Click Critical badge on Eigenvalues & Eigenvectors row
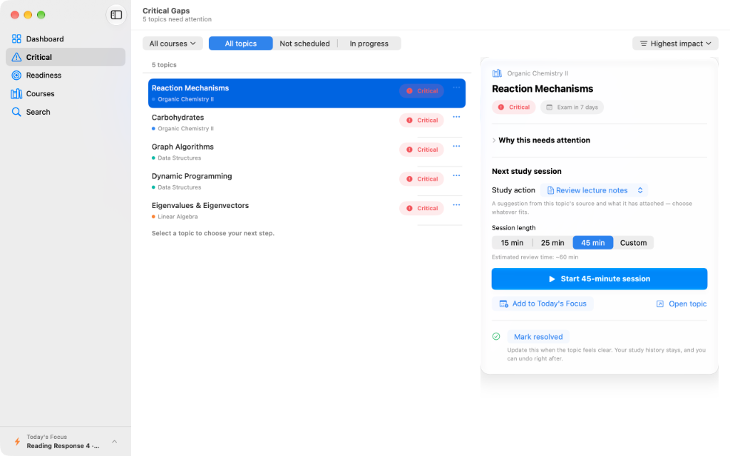This screenshot has width=730, height=456. point(421,208)
